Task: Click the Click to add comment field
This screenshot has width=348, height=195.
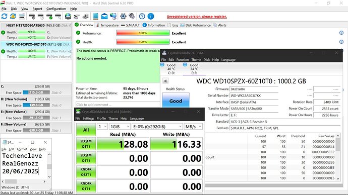Action: pyautogui.click(x=118, y=105)
